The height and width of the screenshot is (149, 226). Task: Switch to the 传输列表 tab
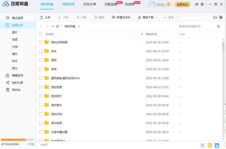(68, 5)
